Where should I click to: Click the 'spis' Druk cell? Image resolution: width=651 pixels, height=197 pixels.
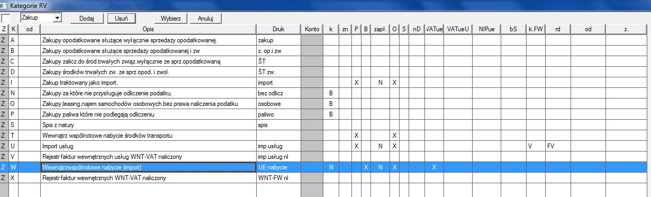pyautogui.click(x=278, y=124)
